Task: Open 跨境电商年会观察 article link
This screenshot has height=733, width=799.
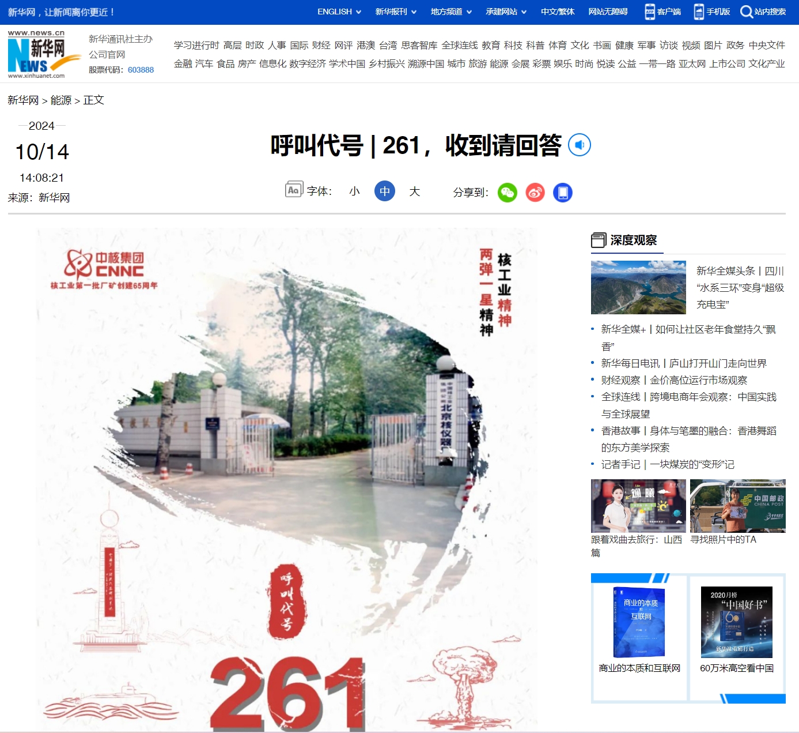Action: pyautogui.click(x=689, y=405)
